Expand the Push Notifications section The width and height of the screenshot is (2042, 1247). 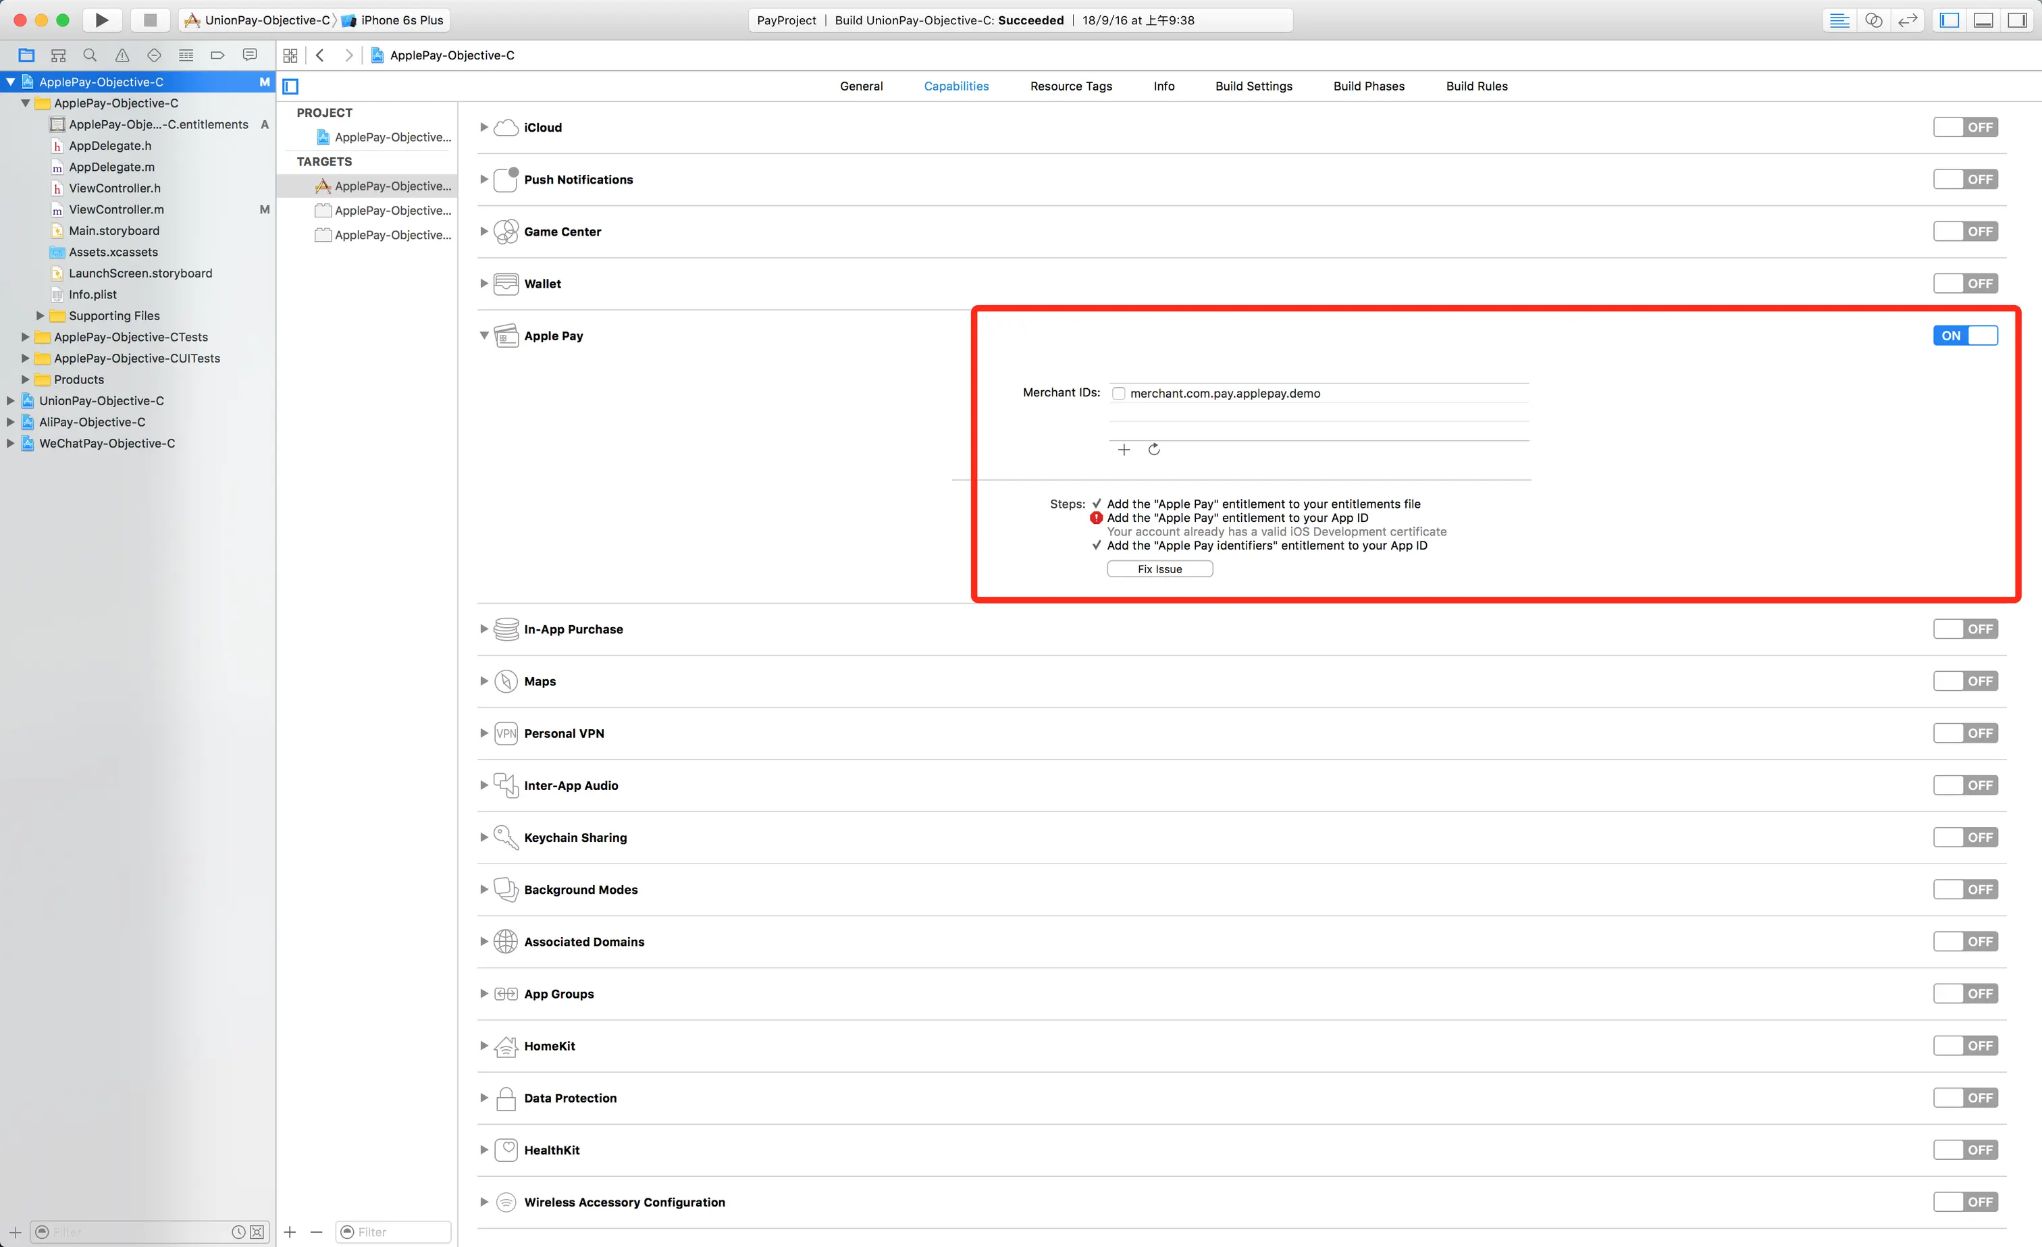click(484, 180)
